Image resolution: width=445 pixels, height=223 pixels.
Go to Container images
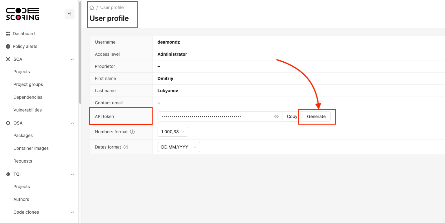(x=31, y=148)
